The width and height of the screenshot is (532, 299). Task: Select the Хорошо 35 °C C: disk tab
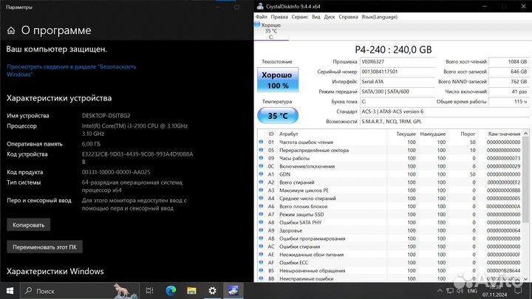[271, 31]
